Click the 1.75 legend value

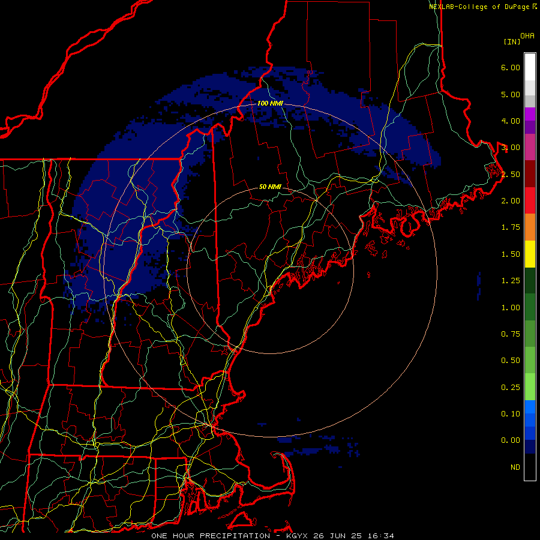point(511,227)
